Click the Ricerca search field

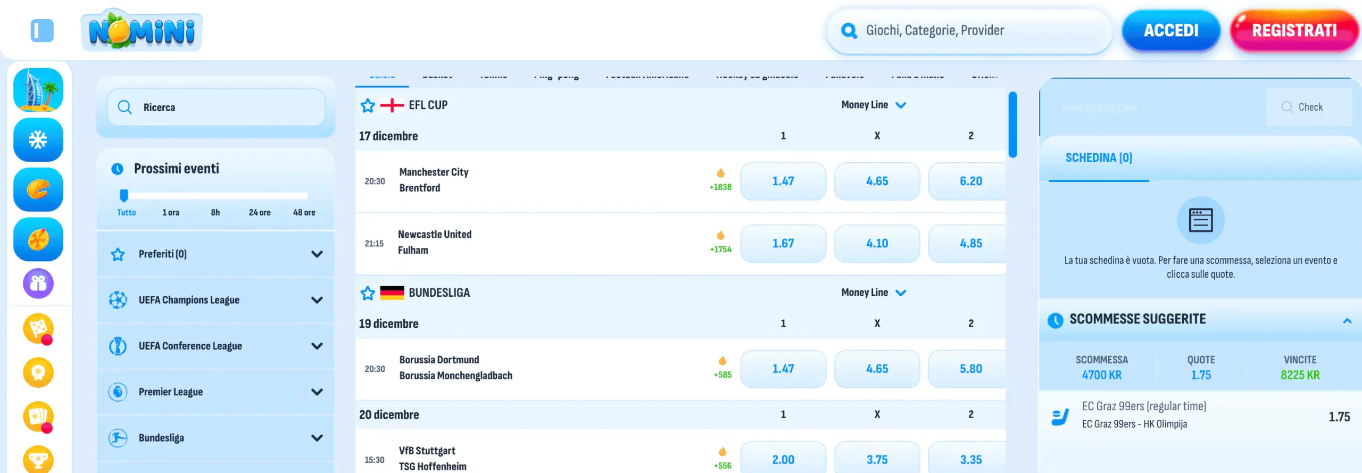[216, 107]
